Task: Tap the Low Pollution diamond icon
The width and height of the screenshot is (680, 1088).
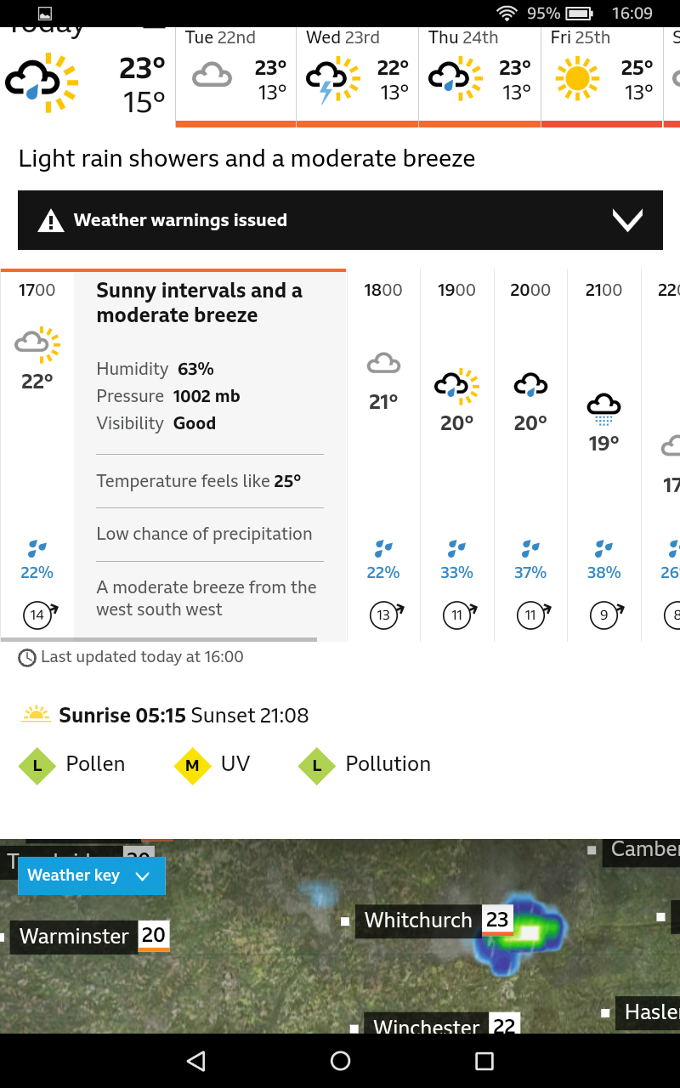Action: (x=317, y=766)
